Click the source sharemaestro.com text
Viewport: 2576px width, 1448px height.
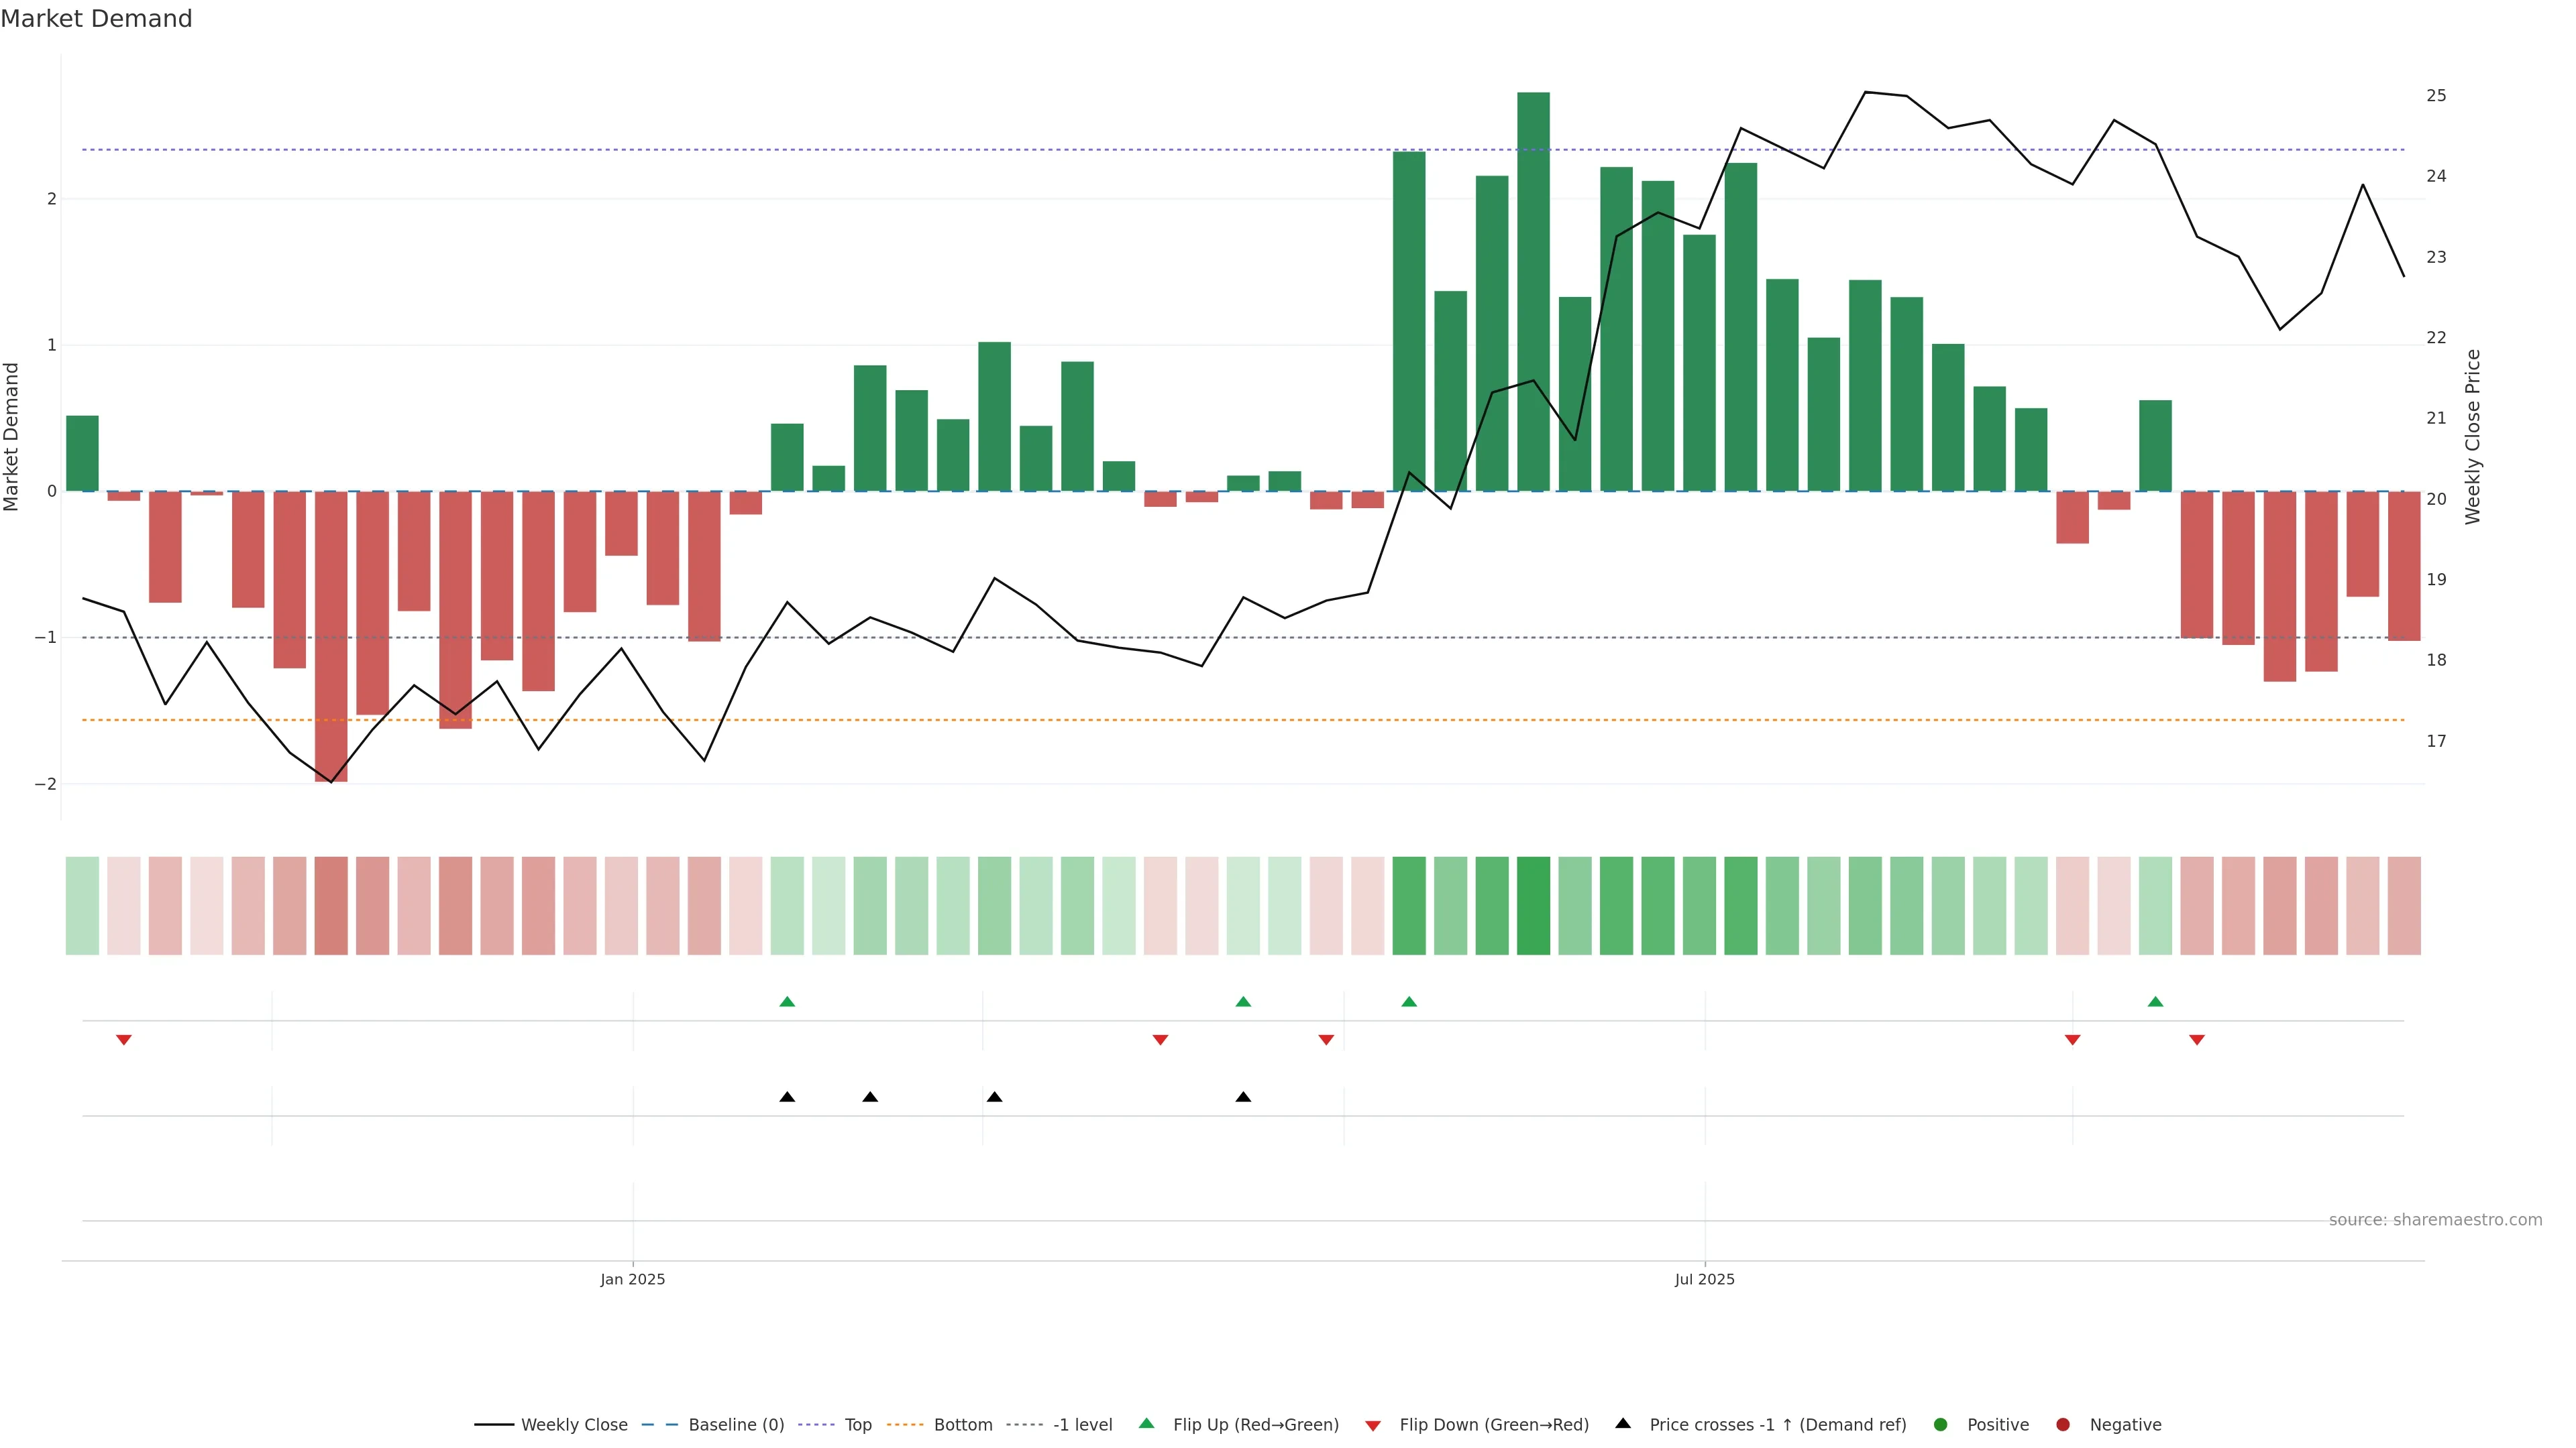click(x=2435, y=1220)
